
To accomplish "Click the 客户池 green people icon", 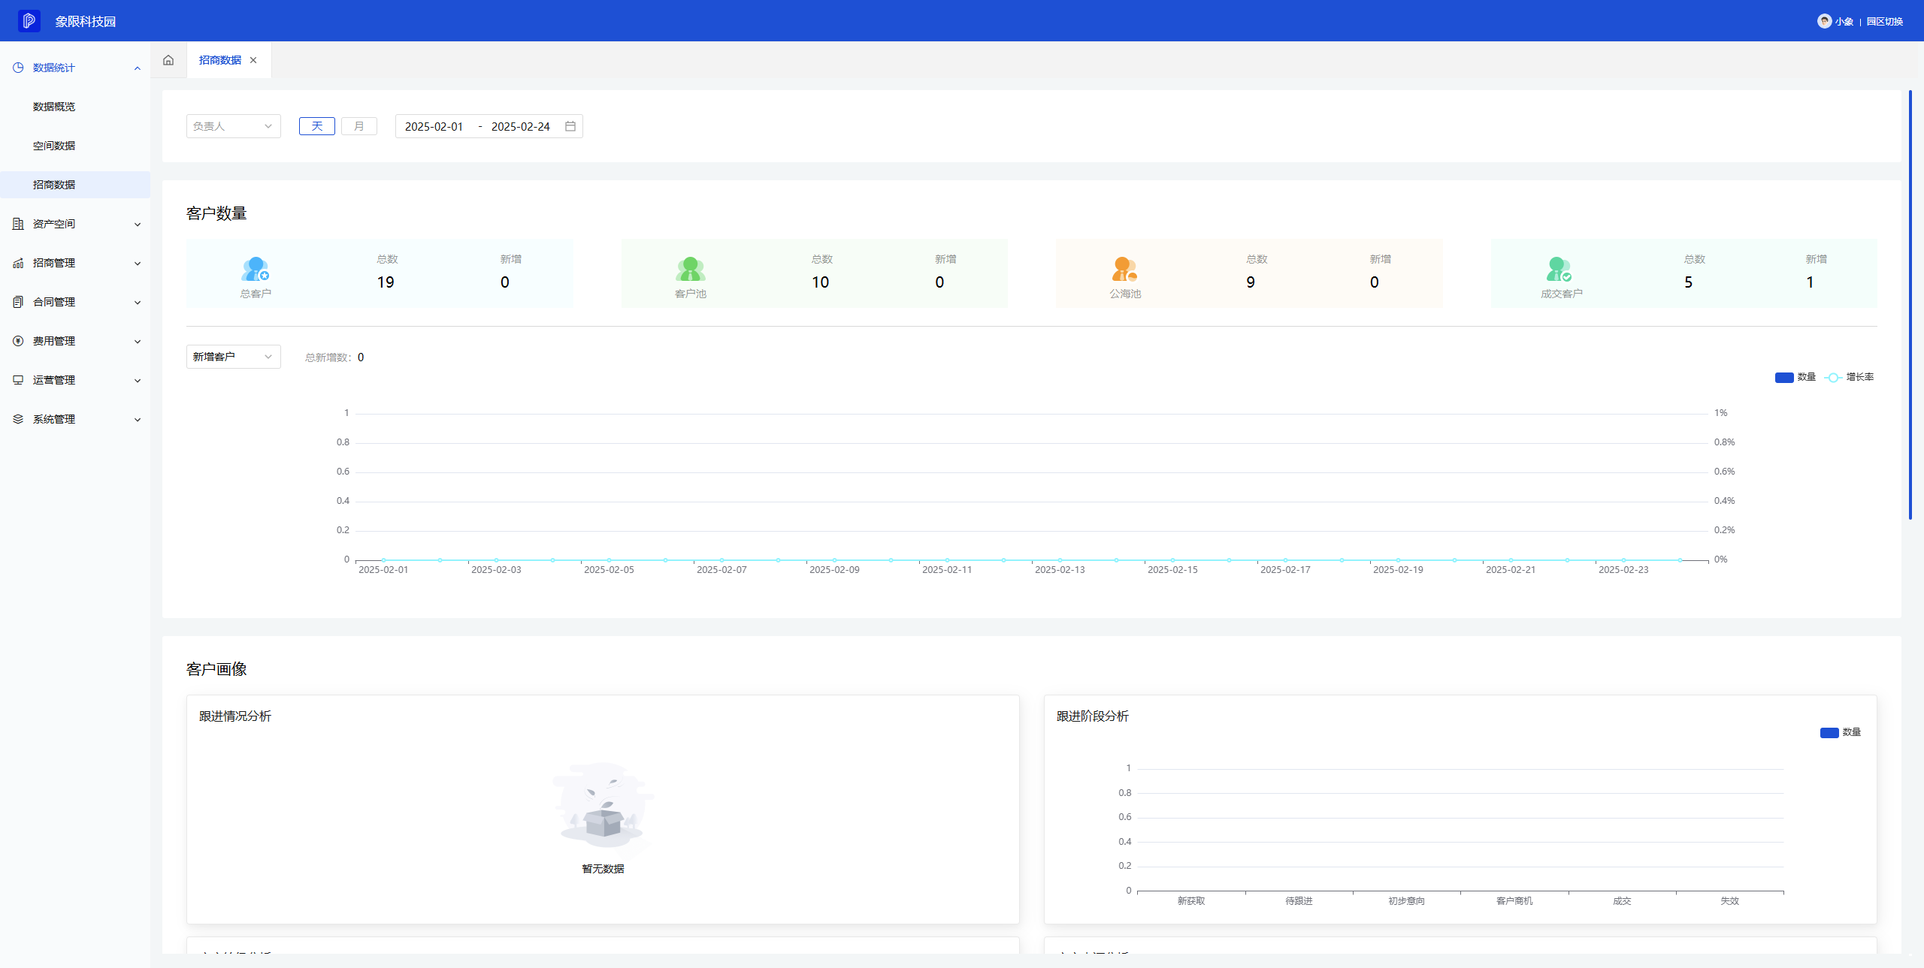I will click(690, 268).
